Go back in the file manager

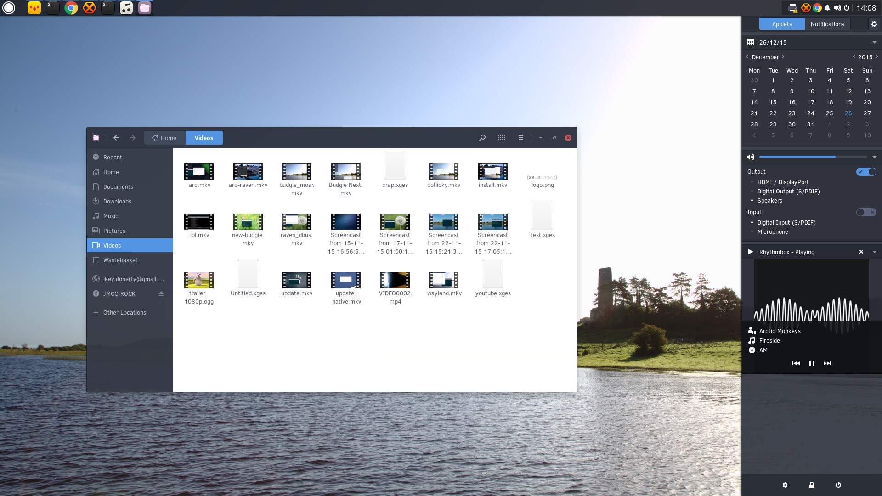116,138
